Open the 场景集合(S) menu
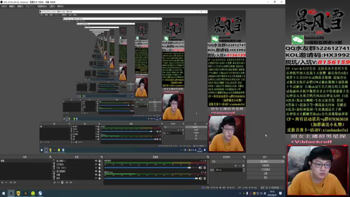Screen dimensions: 350x197 tap(42, 6)
